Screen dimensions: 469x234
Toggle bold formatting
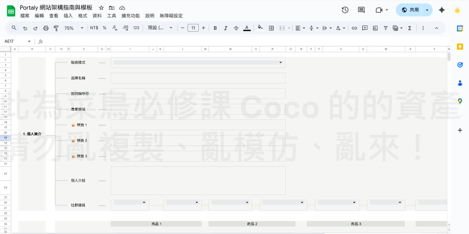click(x=215, y=28)
